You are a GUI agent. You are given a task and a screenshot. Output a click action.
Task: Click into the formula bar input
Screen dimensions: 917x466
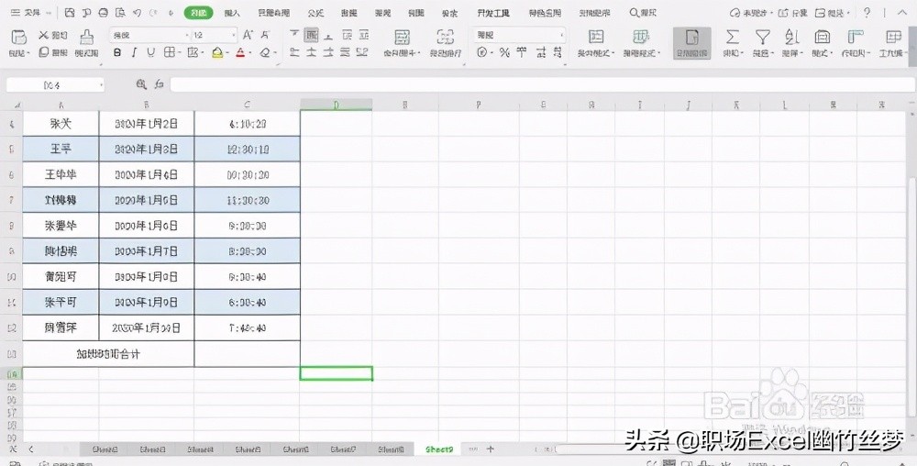coord(542,84)
